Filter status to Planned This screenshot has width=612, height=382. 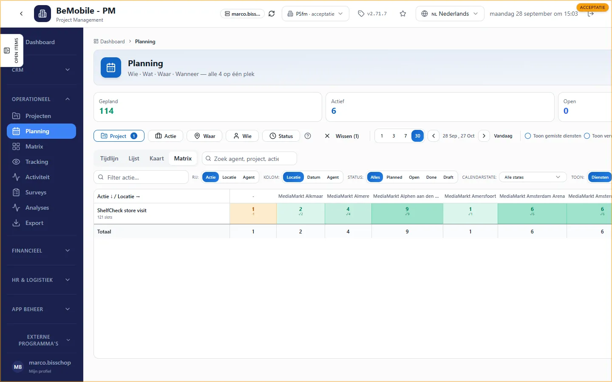(x=394, y=177)
